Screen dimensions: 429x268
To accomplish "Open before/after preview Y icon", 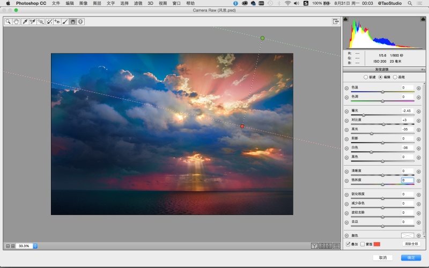I will pyautogui.click(x=314, y=246).
